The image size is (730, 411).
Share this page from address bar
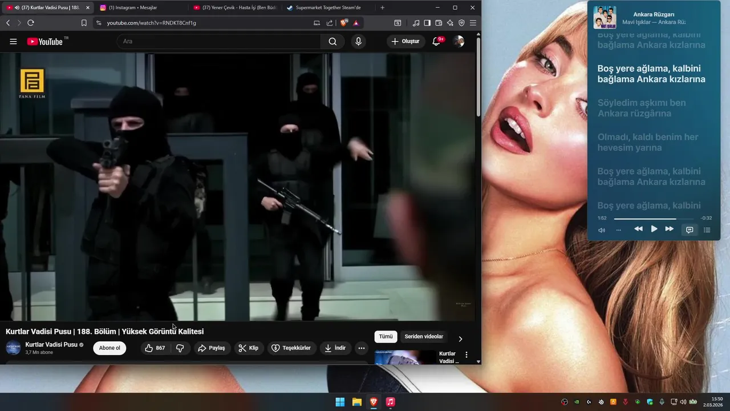(x=330, y=23)
